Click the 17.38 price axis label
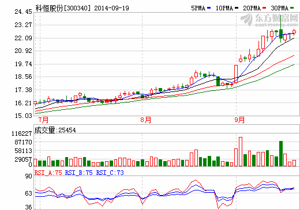The width and height of the screenshot is (300, 210). tap(23, 90)
